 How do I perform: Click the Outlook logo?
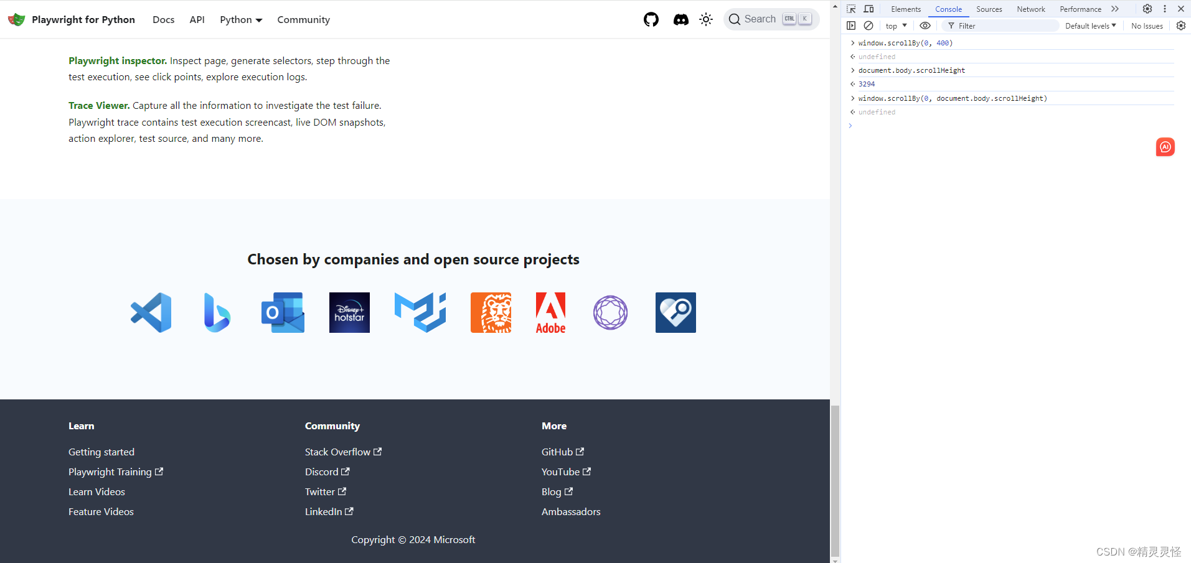click(283, 312)
